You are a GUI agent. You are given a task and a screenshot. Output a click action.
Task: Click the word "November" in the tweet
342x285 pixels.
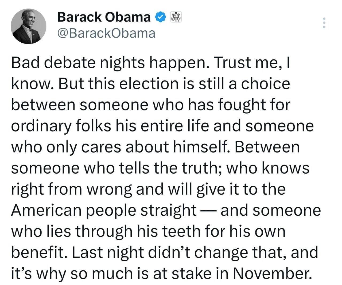pyautogui.click(x=270, y=274)
